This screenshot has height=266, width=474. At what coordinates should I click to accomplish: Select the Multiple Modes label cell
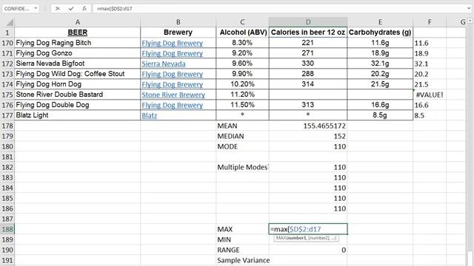[242, 168]
